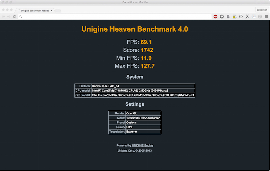This screenshot has height=171, width=270.
Task: Go back with the back arrow
Action: pos(3,16)
